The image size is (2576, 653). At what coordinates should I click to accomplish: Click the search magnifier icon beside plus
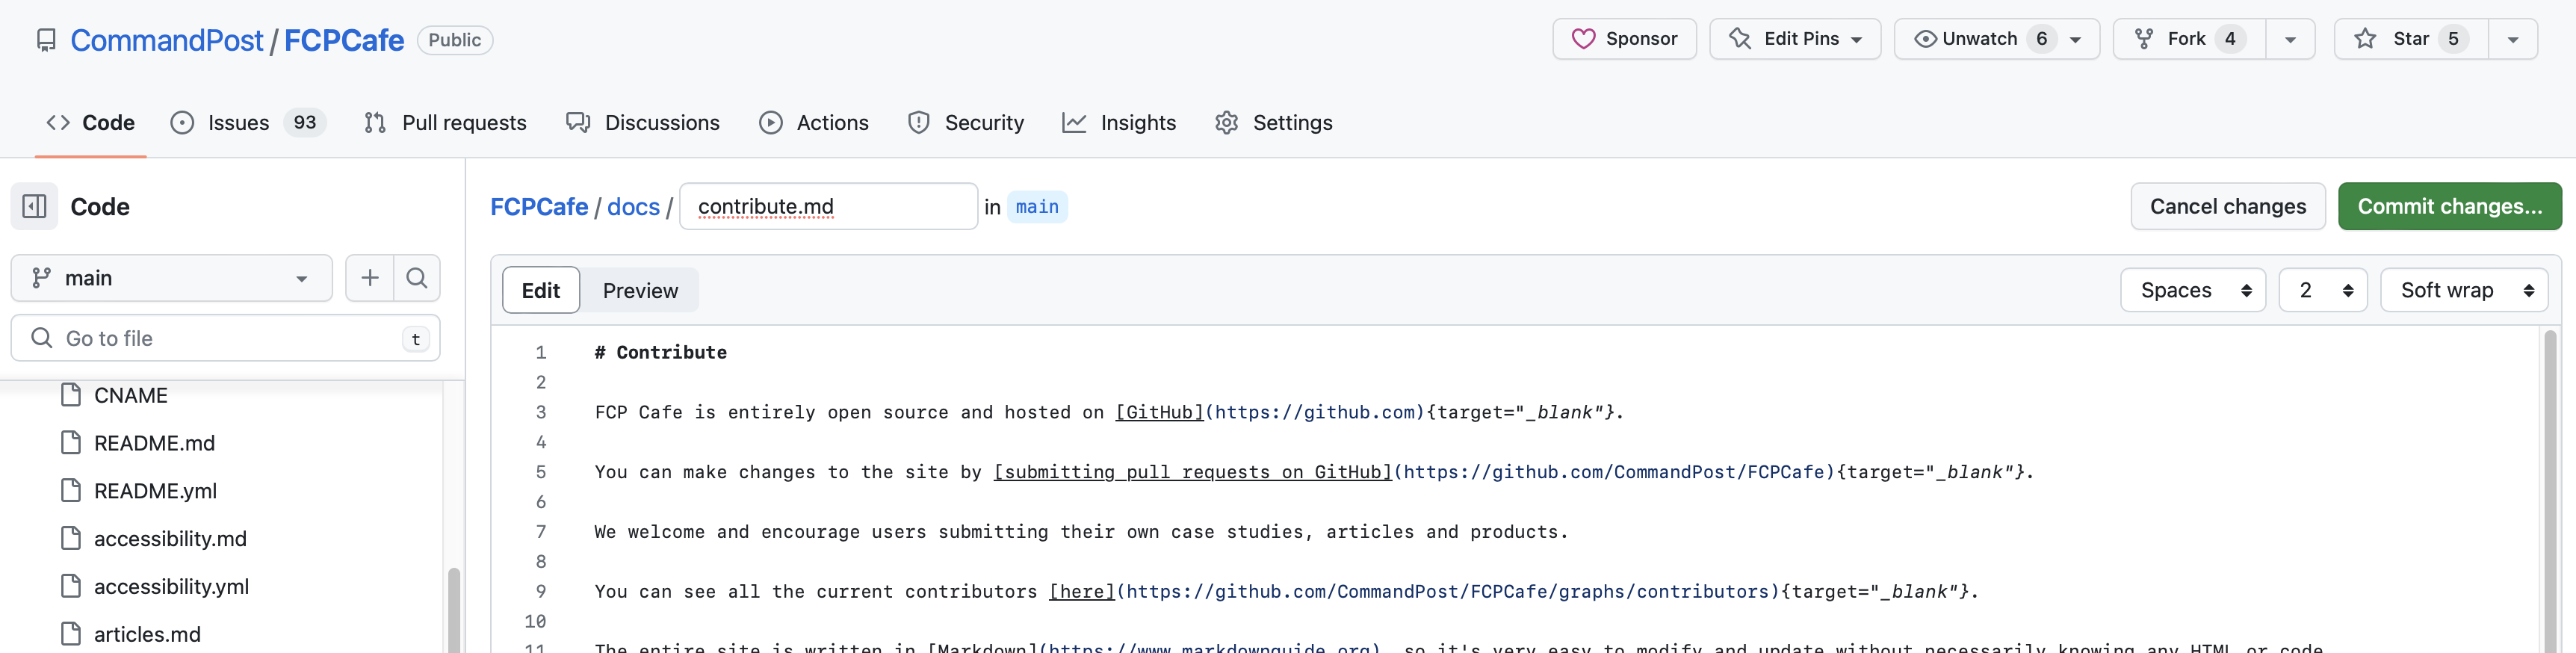click(x=417, y=278)
